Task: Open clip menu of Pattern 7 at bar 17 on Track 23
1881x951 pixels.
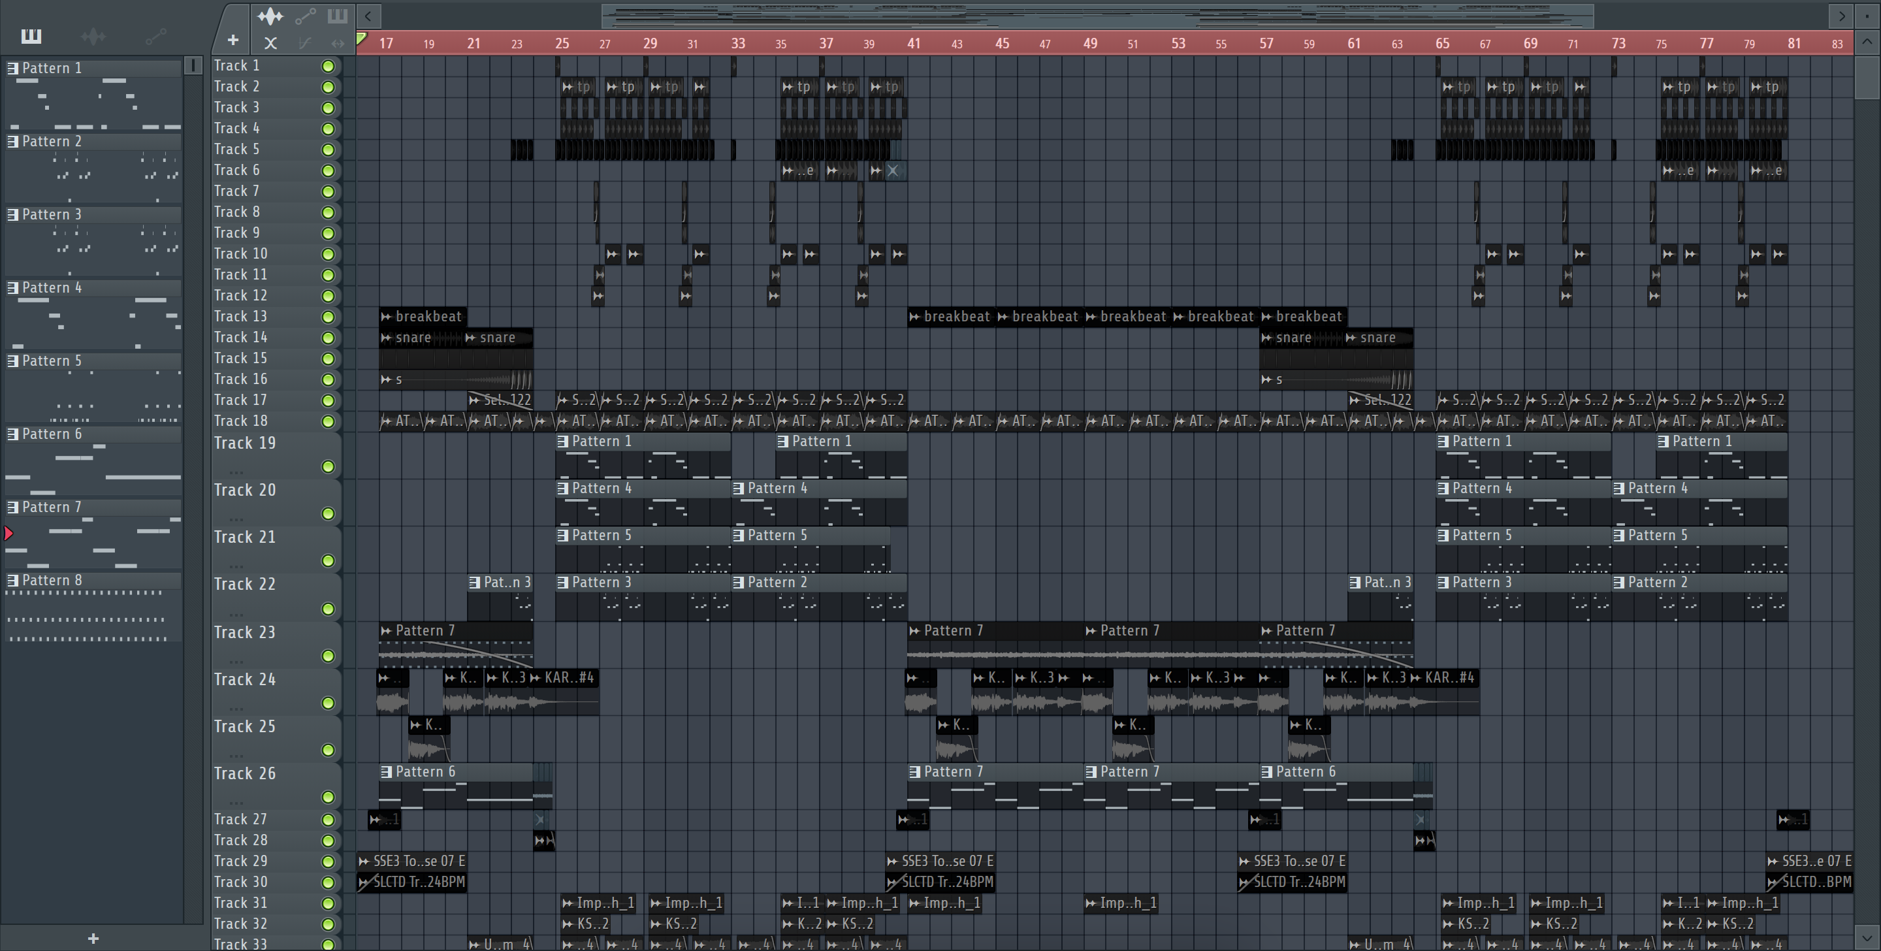Action: pos(386,630)
